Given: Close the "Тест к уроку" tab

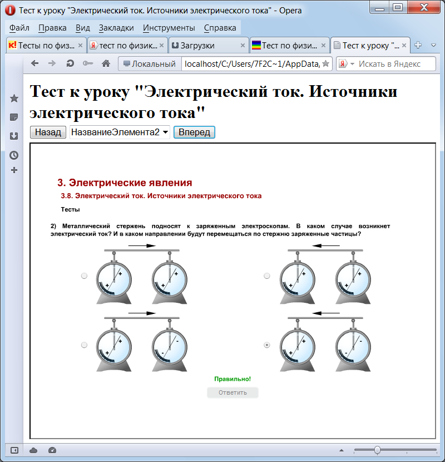Looking at the screenshot, I should (x=404, y=46).
